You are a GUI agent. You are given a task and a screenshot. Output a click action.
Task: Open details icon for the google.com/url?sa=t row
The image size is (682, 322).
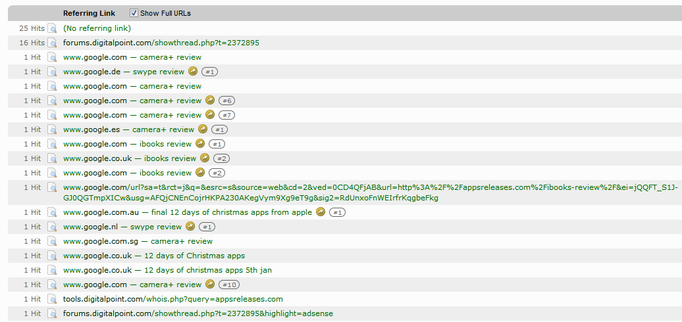click(52, 187)
